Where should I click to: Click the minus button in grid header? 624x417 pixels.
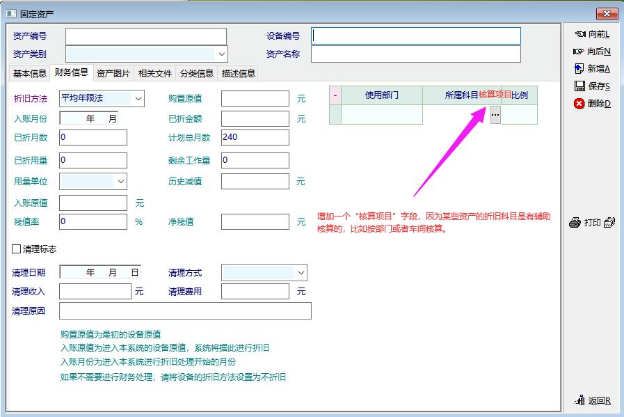[x=335, y=95]
